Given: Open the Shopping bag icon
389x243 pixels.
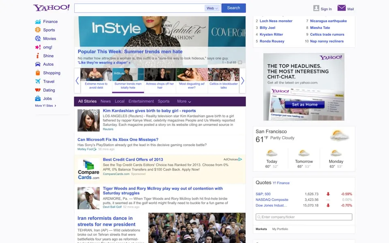Looking at the screenshot, I should [38, 72].
